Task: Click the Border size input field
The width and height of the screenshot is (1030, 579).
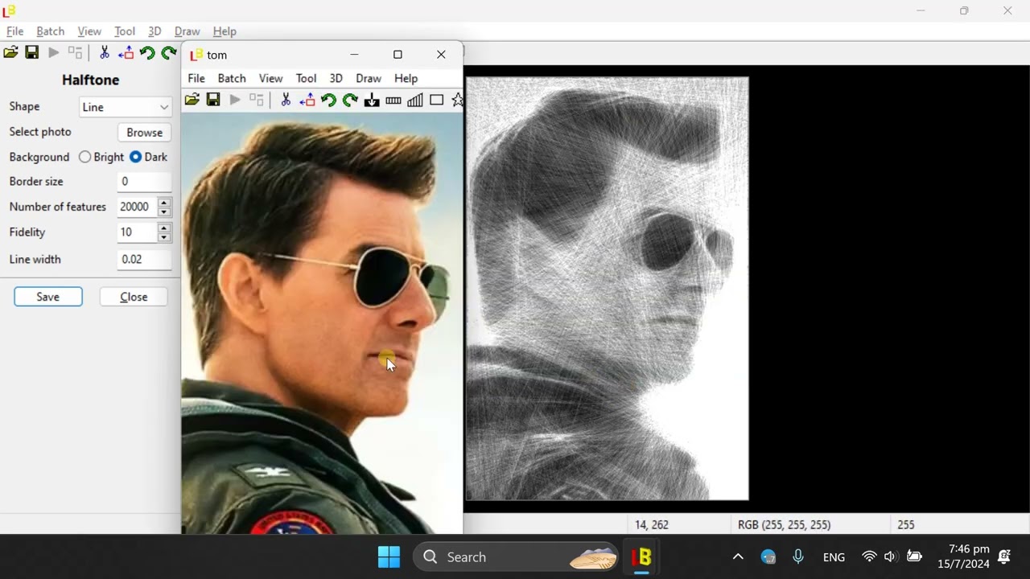Action: pos(145,182)
